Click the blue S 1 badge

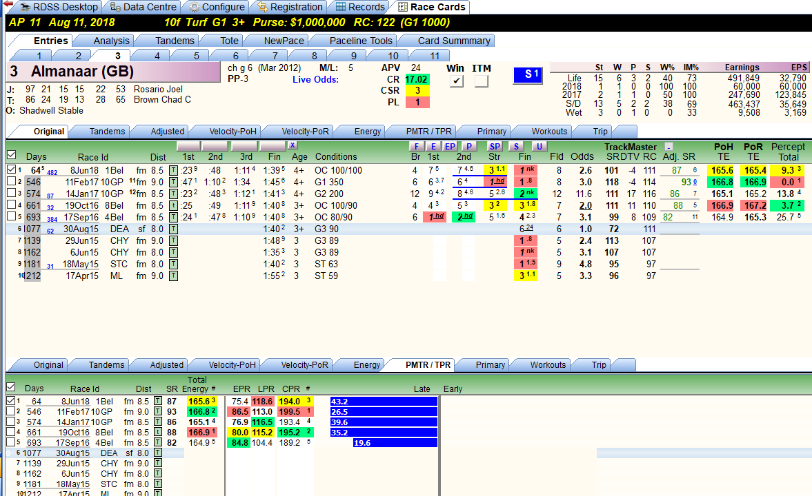pyautogui.click(x=528, y=75)
